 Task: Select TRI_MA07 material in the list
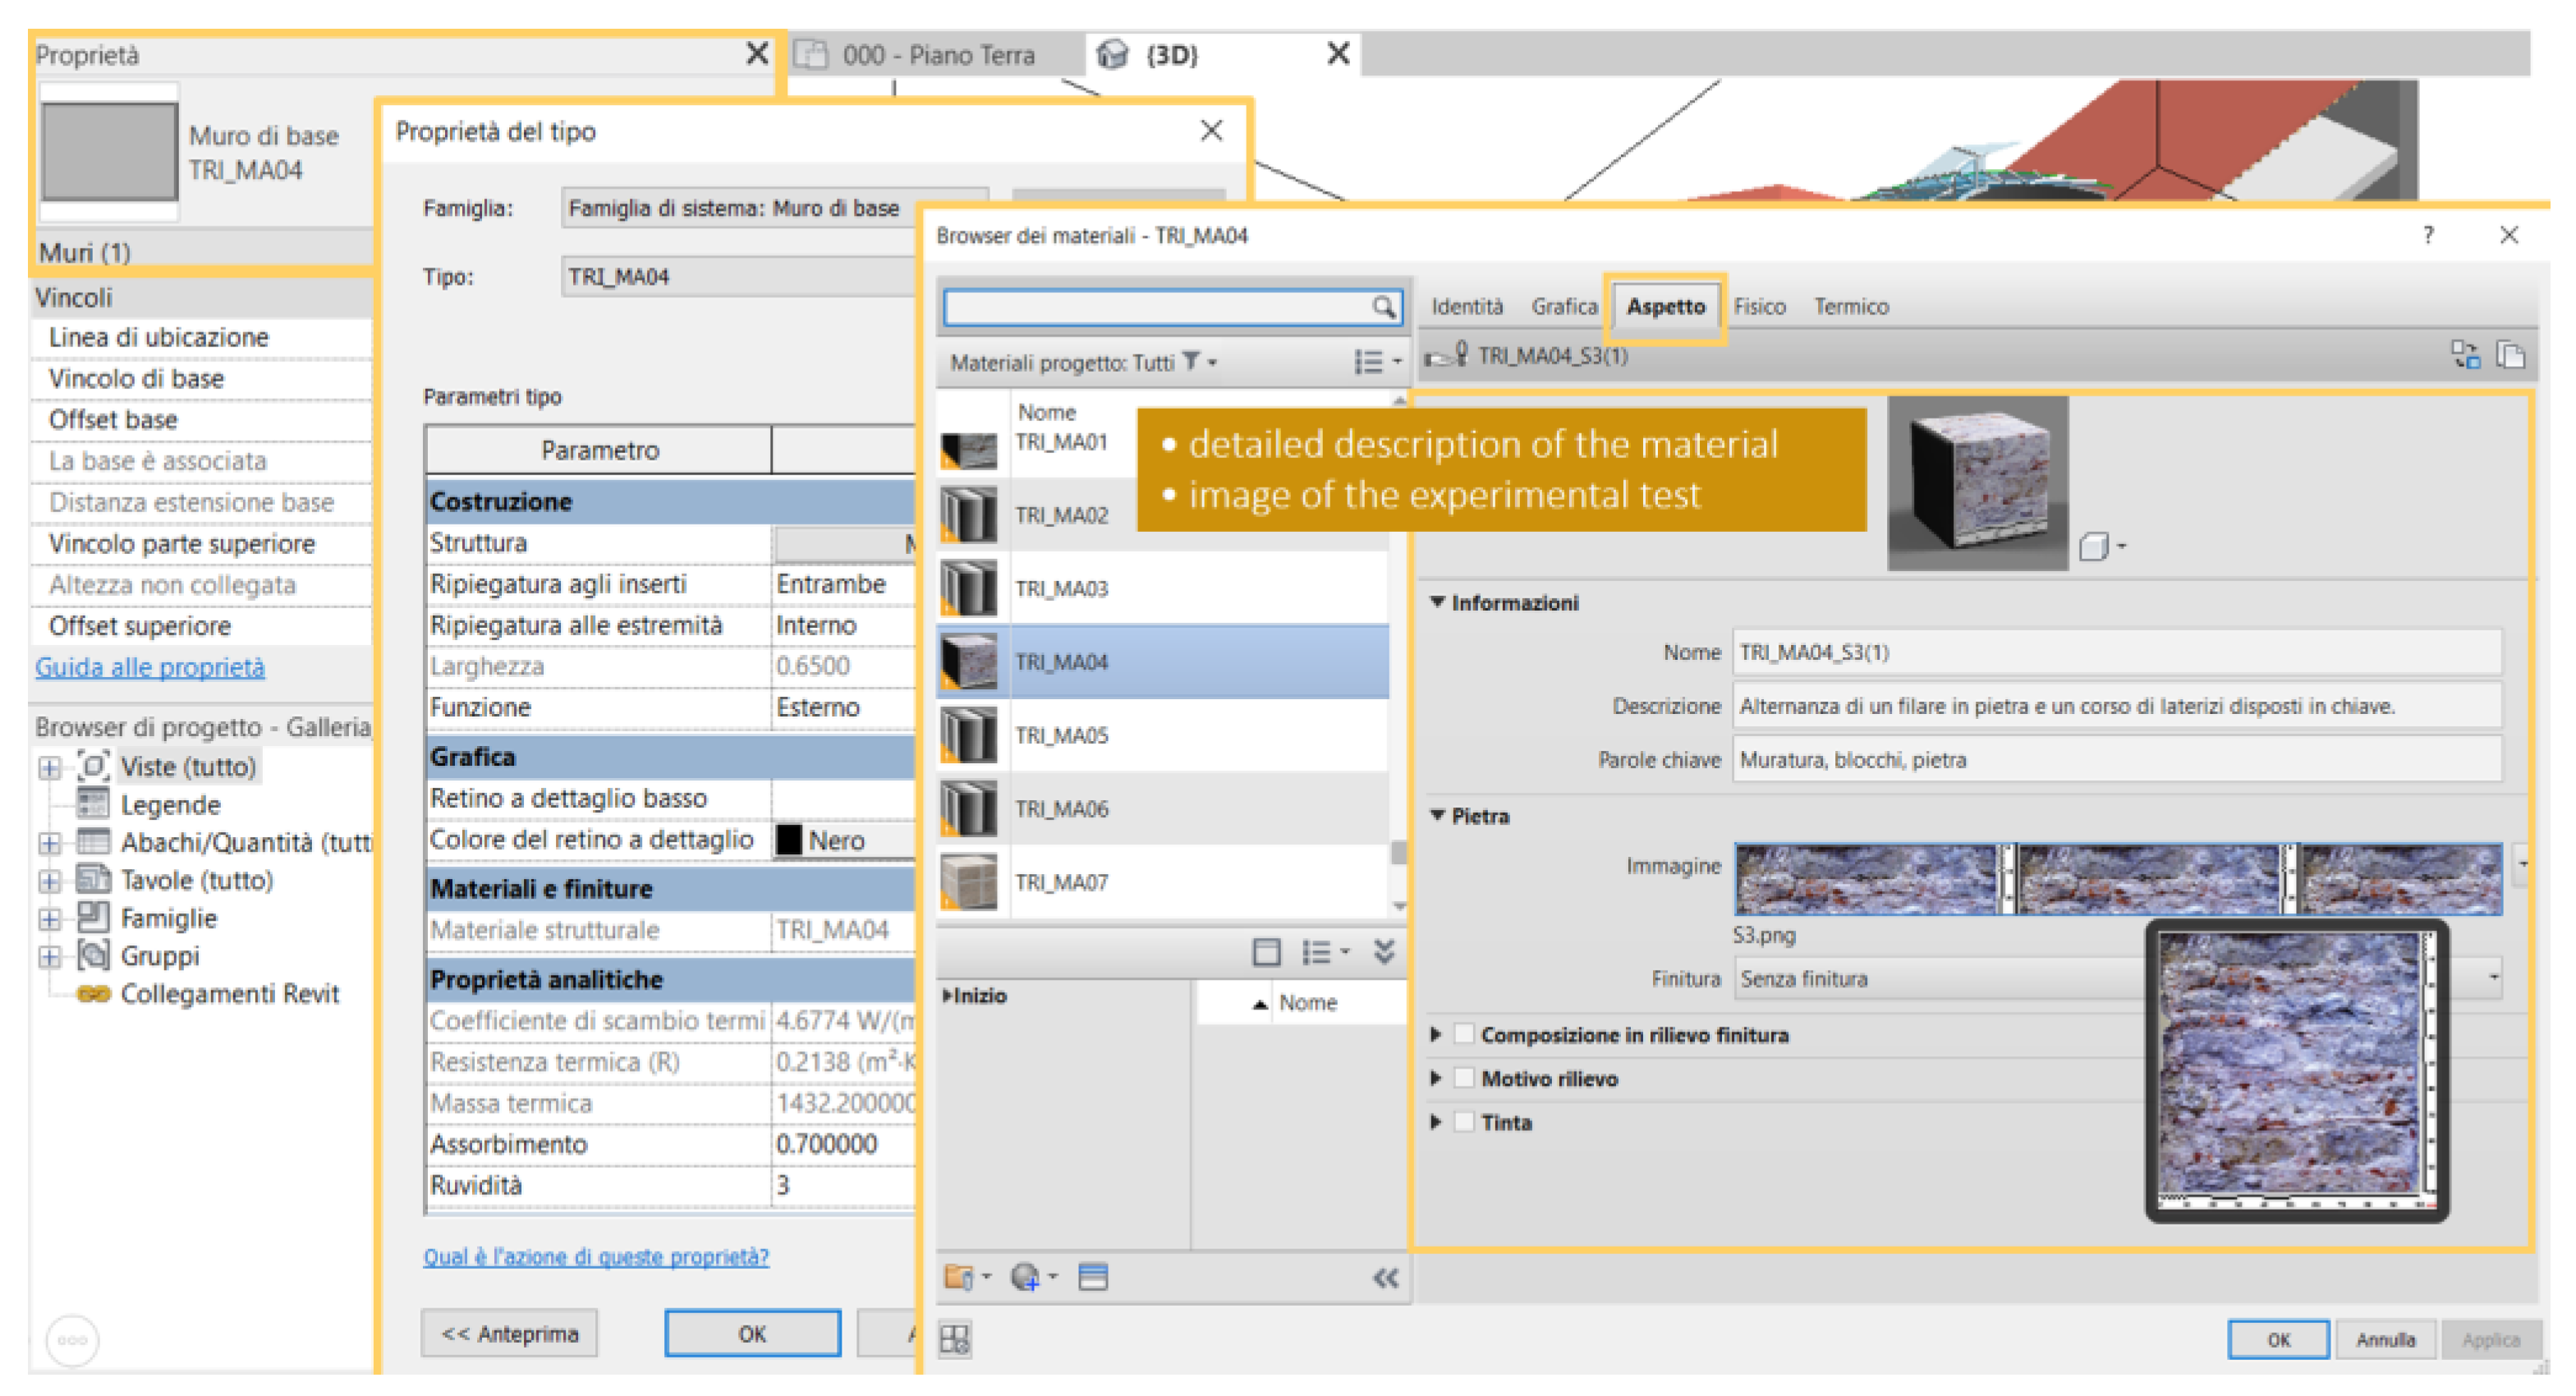[x=1062, y=882]
